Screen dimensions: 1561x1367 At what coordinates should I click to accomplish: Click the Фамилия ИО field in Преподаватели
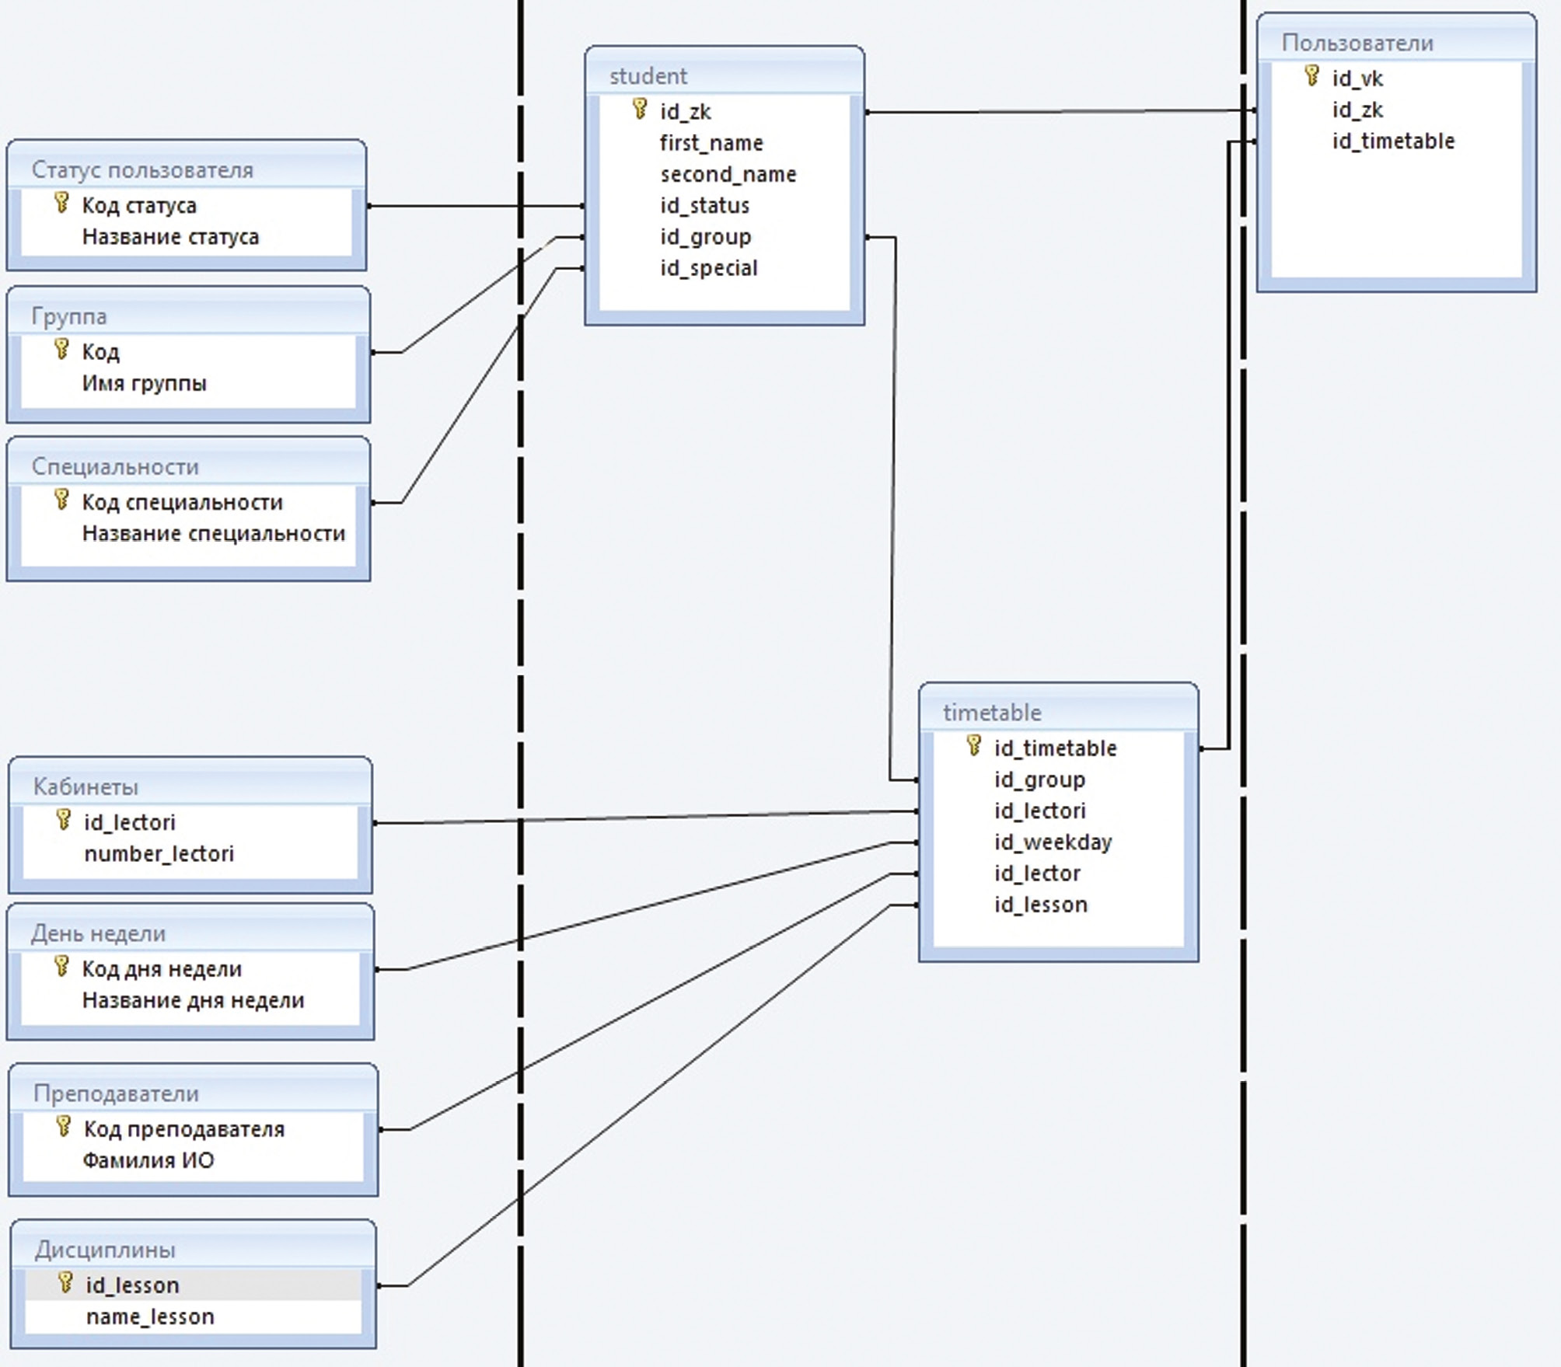click(x=148, y=1161)
